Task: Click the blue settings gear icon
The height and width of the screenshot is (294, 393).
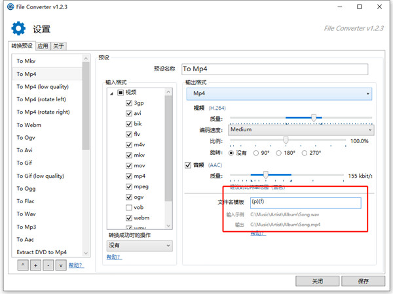Action: (18, 28)
